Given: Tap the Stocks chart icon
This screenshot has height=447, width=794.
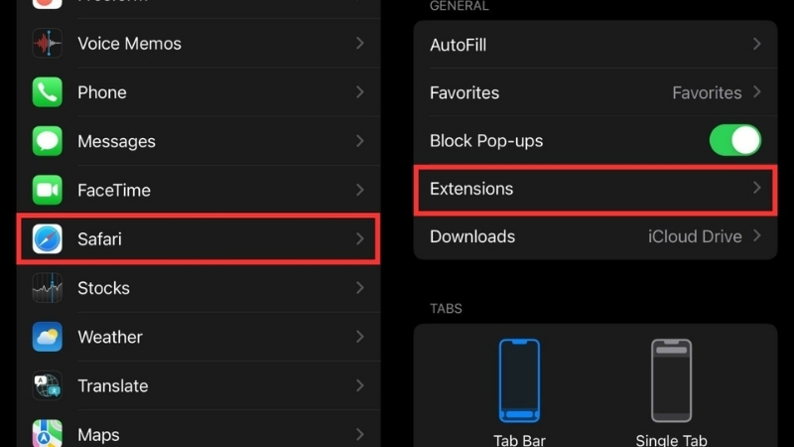Looking at the screenshot, I should coord(47,288).
